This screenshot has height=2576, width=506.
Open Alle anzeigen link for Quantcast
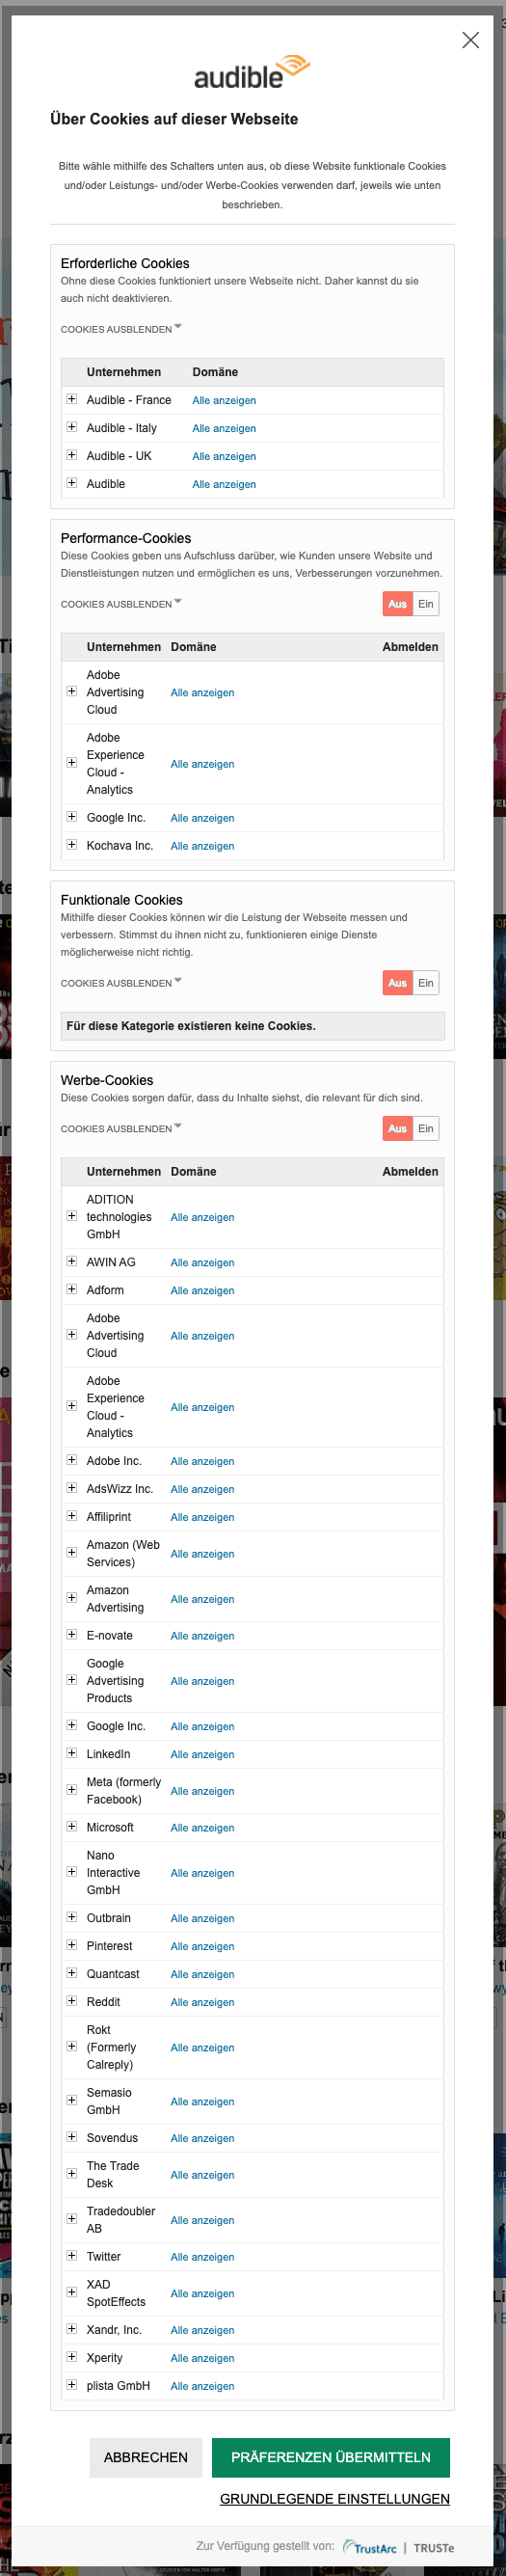[202, 1974]
